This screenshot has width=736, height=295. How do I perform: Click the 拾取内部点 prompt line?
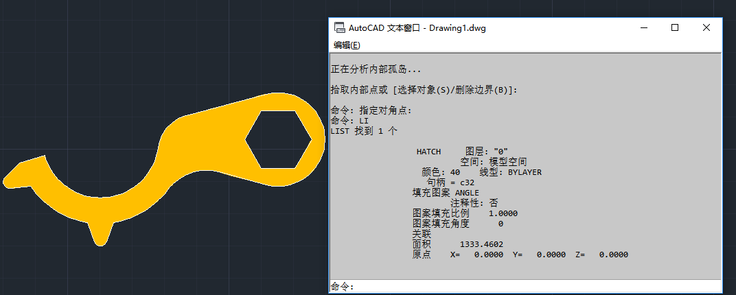424,90
